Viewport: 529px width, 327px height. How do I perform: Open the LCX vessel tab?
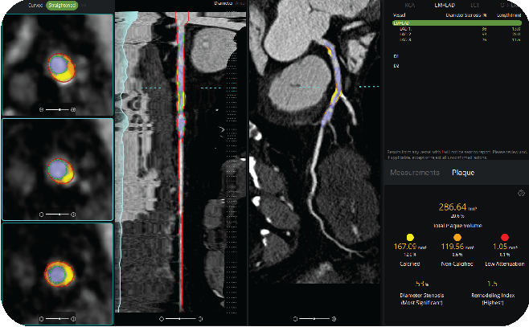pyautogui.click(x=475, y=5)
